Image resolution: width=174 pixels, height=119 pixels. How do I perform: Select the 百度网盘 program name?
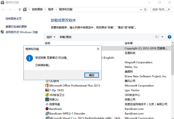point(55,104)
